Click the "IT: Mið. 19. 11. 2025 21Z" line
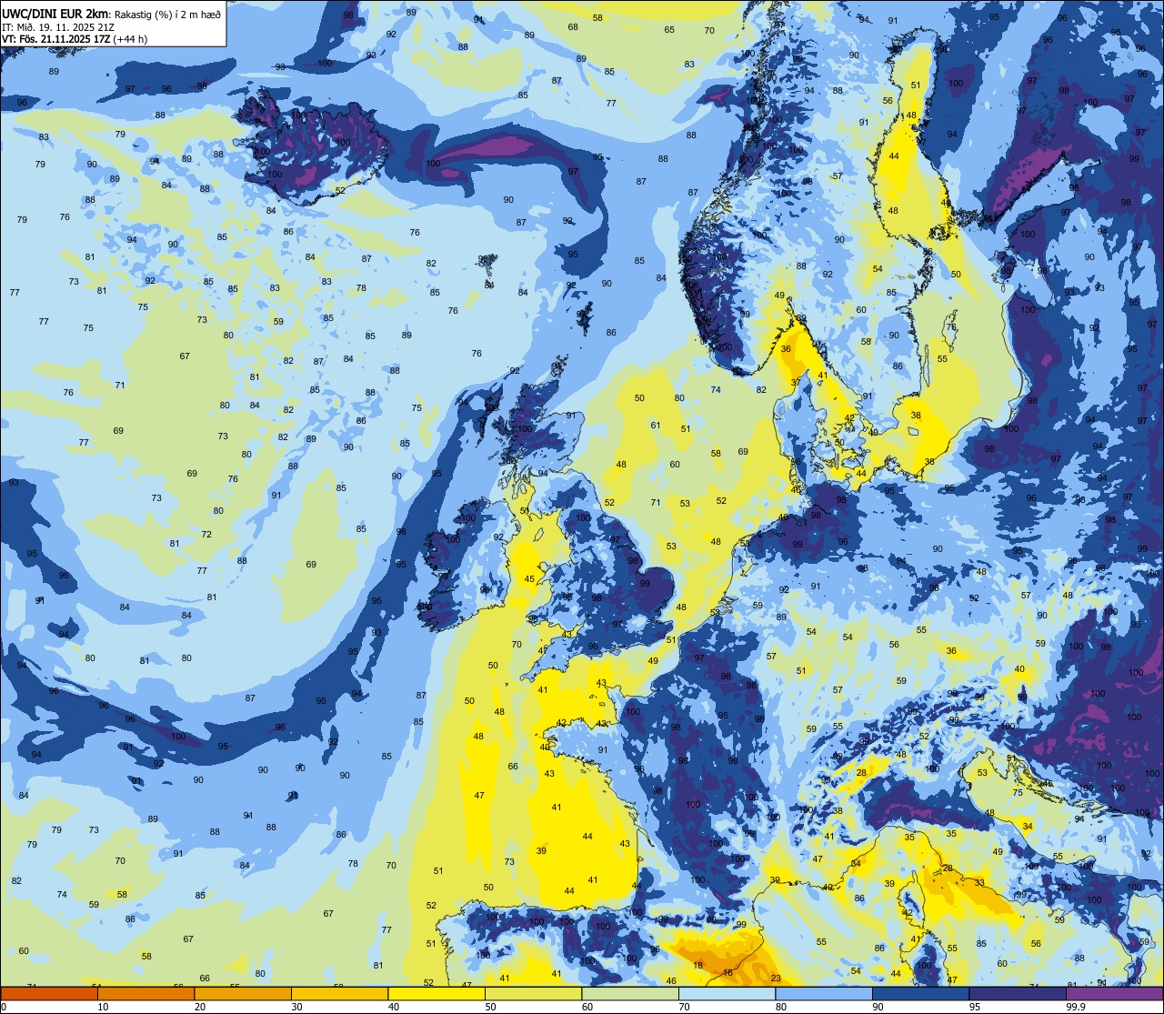Image resolution: width=1164 pixels, height=1014 pixels. click(x=58, y=27)
